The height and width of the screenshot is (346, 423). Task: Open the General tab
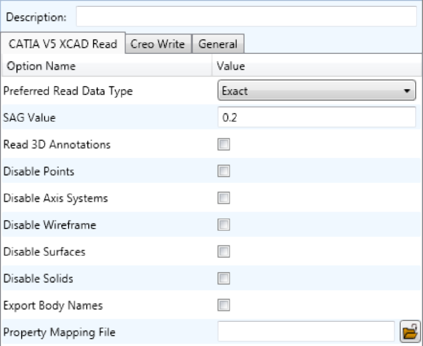tap(218, 44)
